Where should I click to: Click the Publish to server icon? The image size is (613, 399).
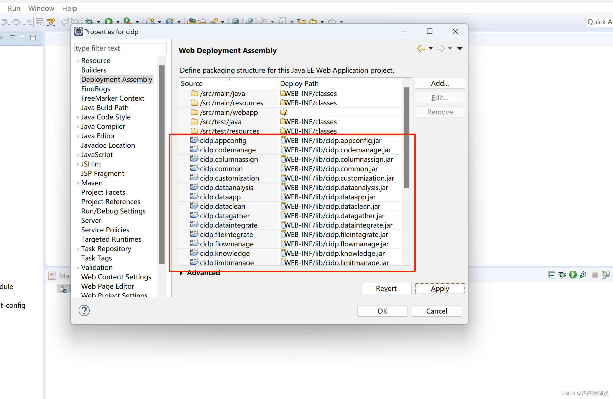(606, 275)
